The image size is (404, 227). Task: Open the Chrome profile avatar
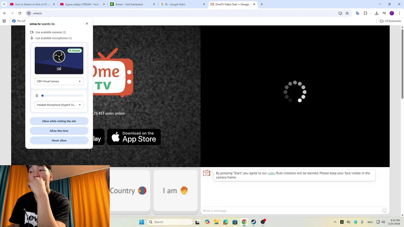click(392, 13)
